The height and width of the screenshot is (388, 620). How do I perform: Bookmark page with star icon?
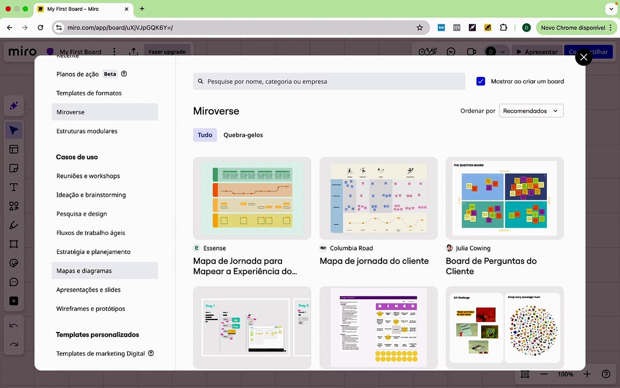coord(420,27)
